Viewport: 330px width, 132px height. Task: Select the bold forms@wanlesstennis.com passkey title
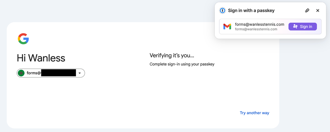pos(260,24)
